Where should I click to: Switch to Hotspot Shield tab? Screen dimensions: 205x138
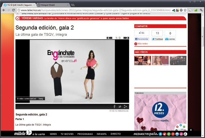53,5
